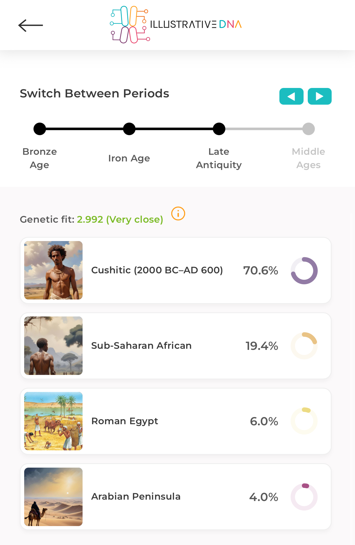
Task: Select the Iron Age timeline dot
Action: (x=129, y=129)
